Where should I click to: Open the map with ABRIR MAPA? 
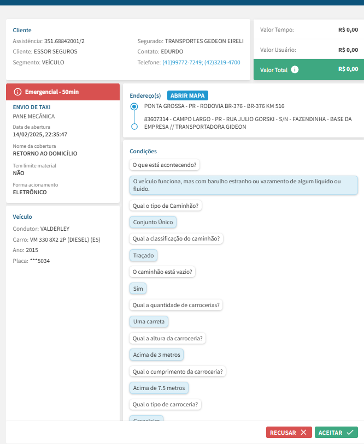click(x=187, y=95)
